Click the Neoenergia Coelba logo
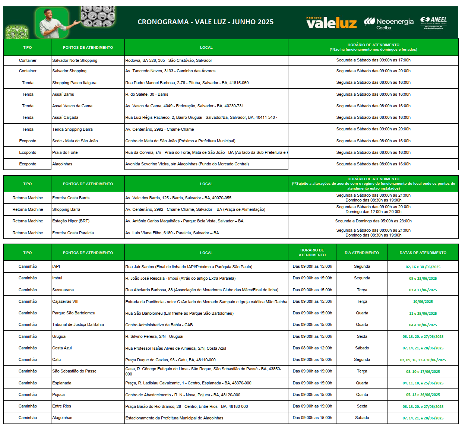Viewport: 462px width, 425px height. 389,23
